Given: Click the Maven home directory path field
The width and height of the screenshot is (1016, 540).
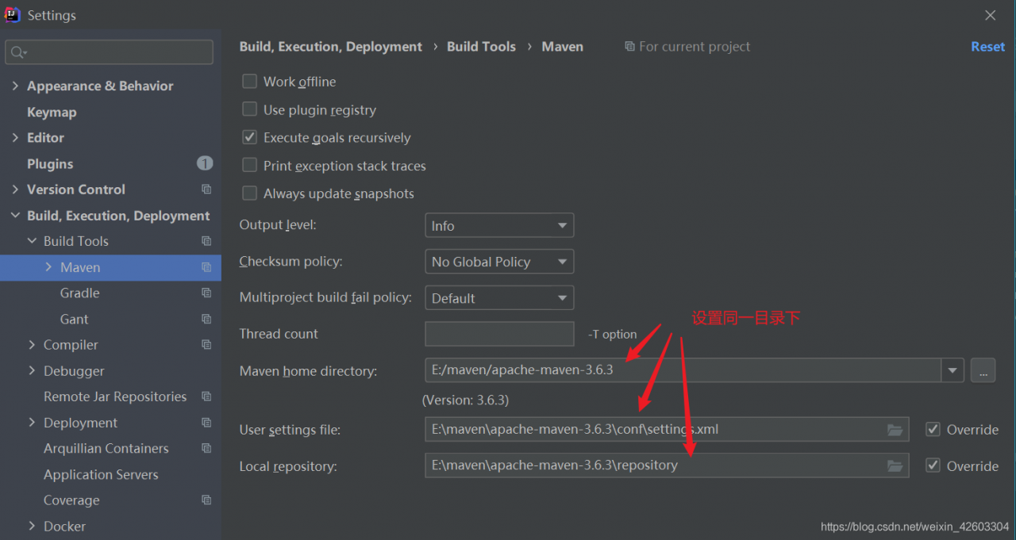Looking at the screenshot, I should coord(683,370).
